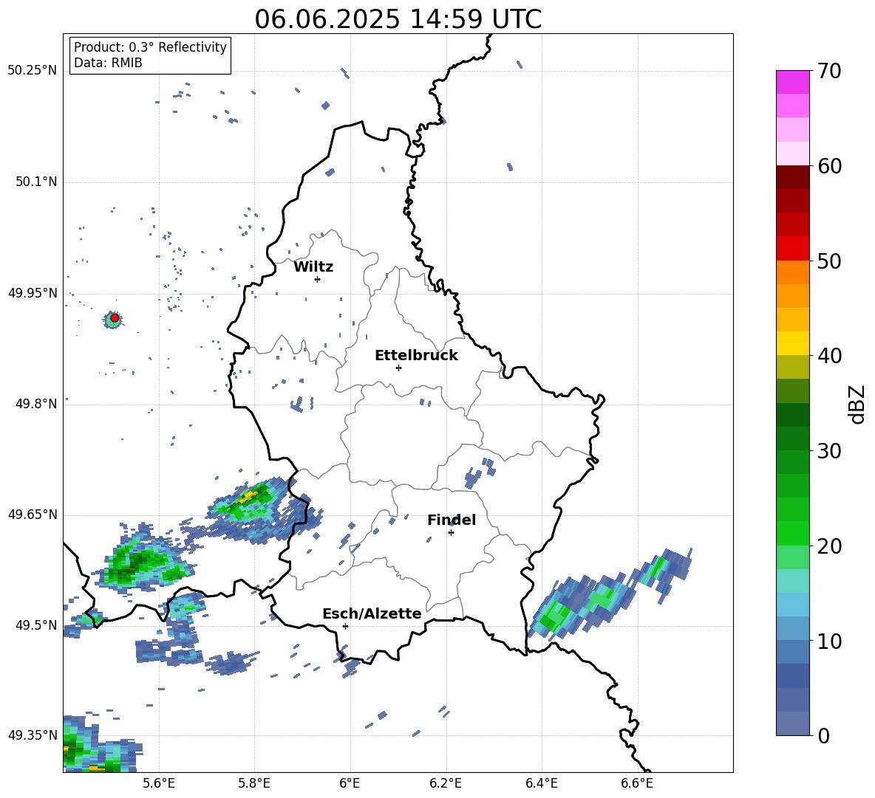
Task: Click the 30 dBZ colorbar label
Action: pyautogui.click(x=829, y=451)
